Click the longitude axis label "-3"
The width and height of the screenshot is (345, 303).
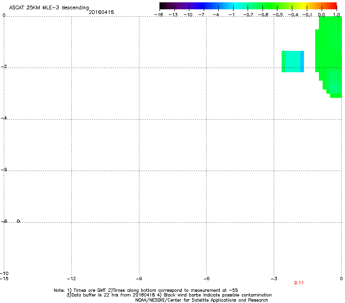[x=274, y=279]
